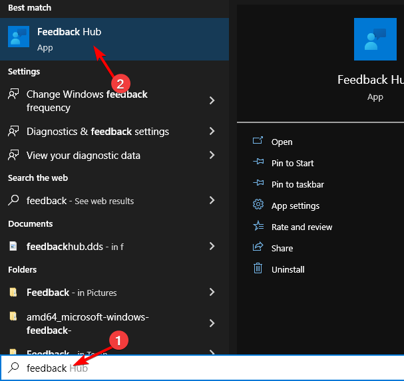Click the Best match heading
Image resolution: width=404 pixels, height=381 pixels.
click(x=30, y=8)
